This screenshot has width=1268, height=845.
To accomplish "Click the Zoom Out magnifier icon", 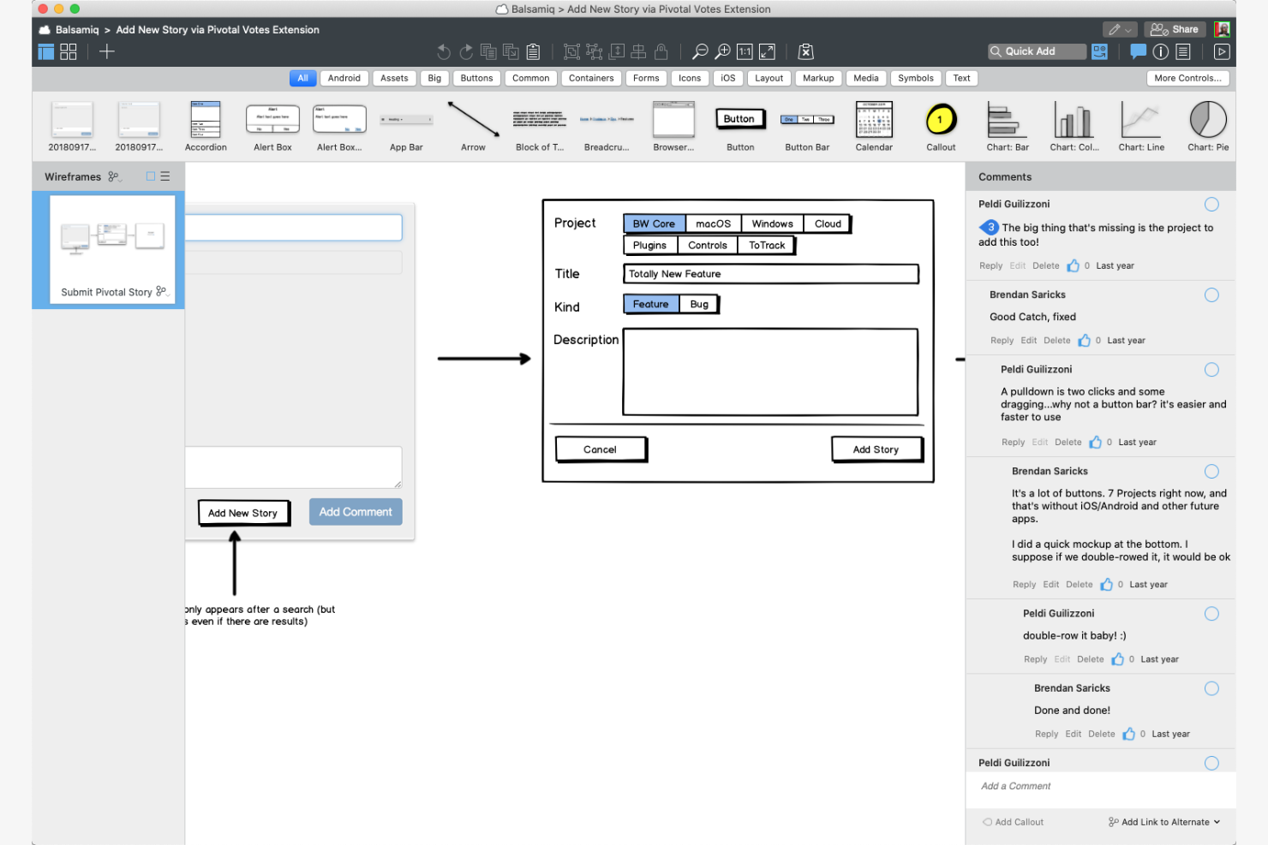I will point(700,52).
